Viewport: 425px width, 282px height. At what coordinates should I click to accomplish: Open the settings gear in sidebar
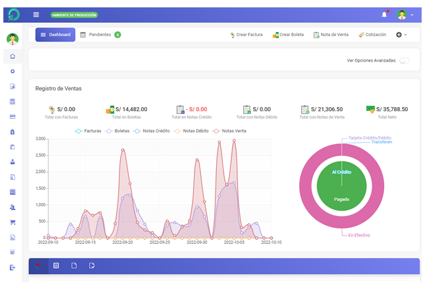12,71
